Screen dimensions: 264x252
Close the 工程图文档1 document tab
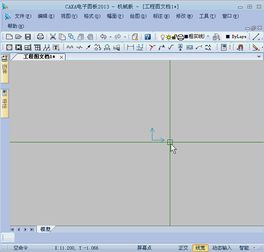[61, 57]
